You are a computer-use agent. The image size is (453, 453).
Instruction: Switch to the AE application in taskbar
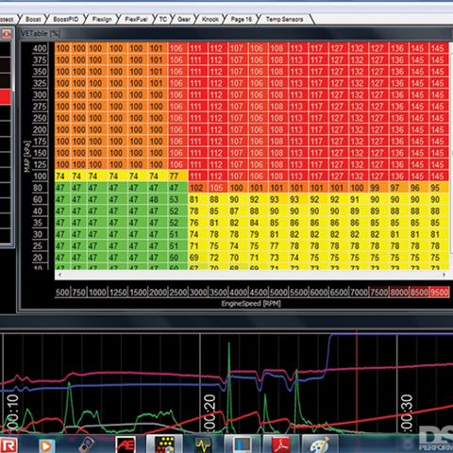pos(126,445)
